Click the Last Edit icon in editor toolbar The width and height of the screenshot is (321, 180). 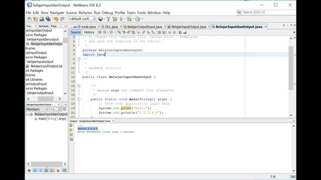[100, 32]
